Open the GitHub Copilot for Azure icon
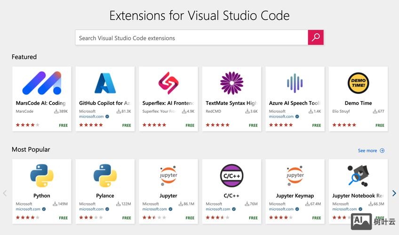The width and height of the screenshot is (399, 235). [105, 83]
